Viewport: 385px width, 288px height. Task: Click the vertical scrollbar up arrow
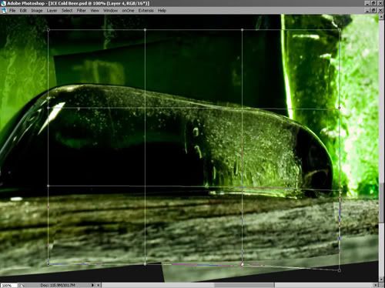click(382, 17)
